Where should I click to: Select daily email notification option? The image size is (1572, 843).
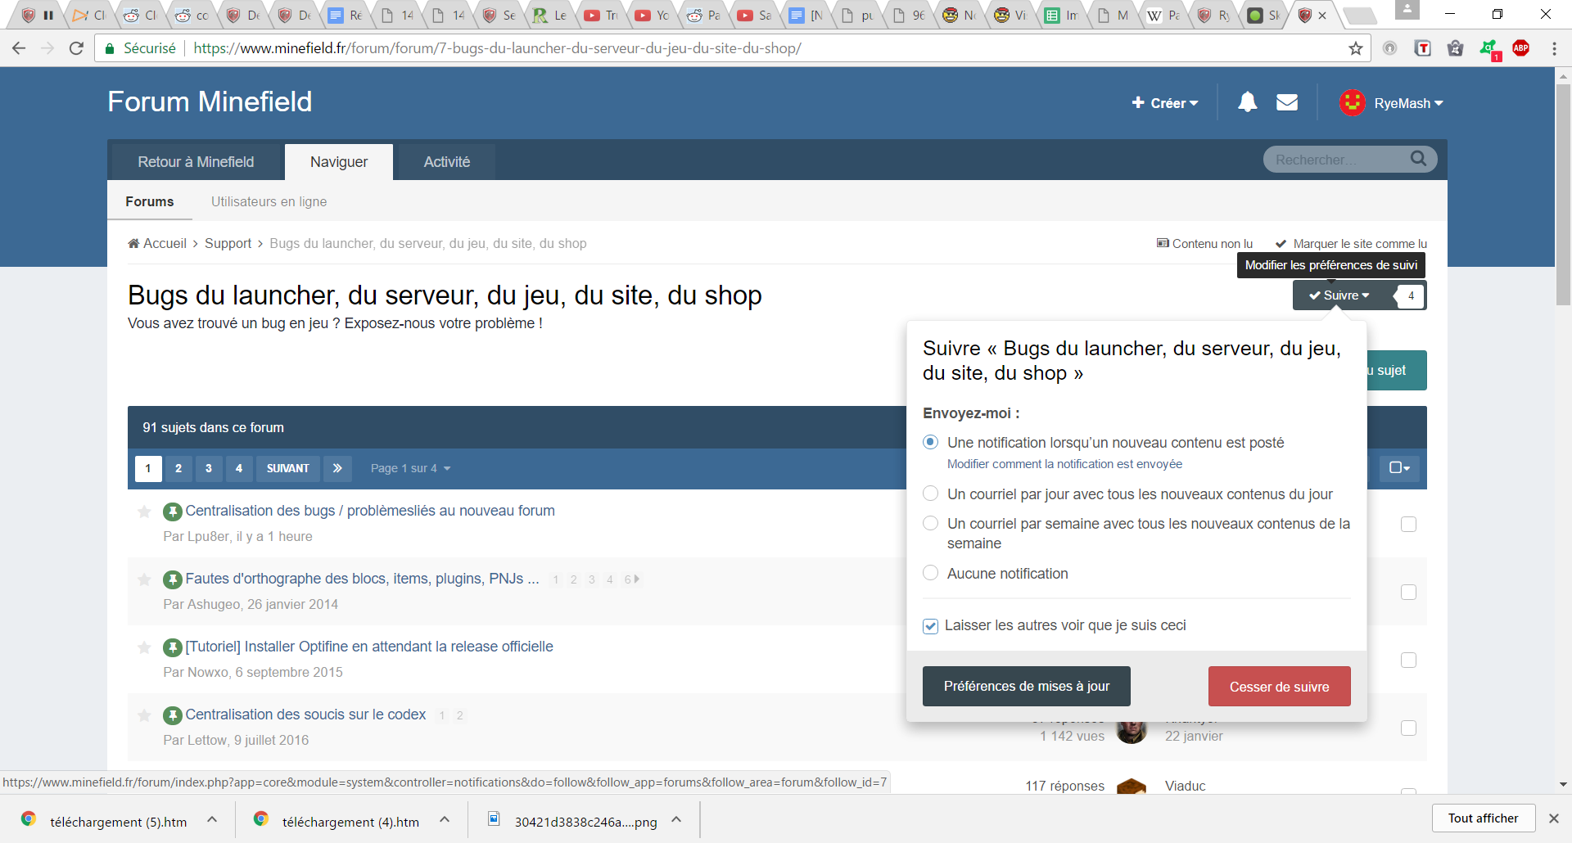pyautogui.click(x=930, y=494)
